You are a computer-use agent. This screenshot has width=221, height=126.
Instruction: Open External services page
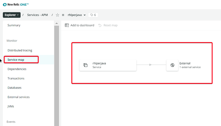18,97
